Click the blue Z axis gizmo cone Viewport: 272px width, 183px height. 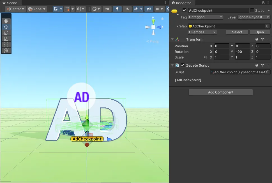(159, 27)
